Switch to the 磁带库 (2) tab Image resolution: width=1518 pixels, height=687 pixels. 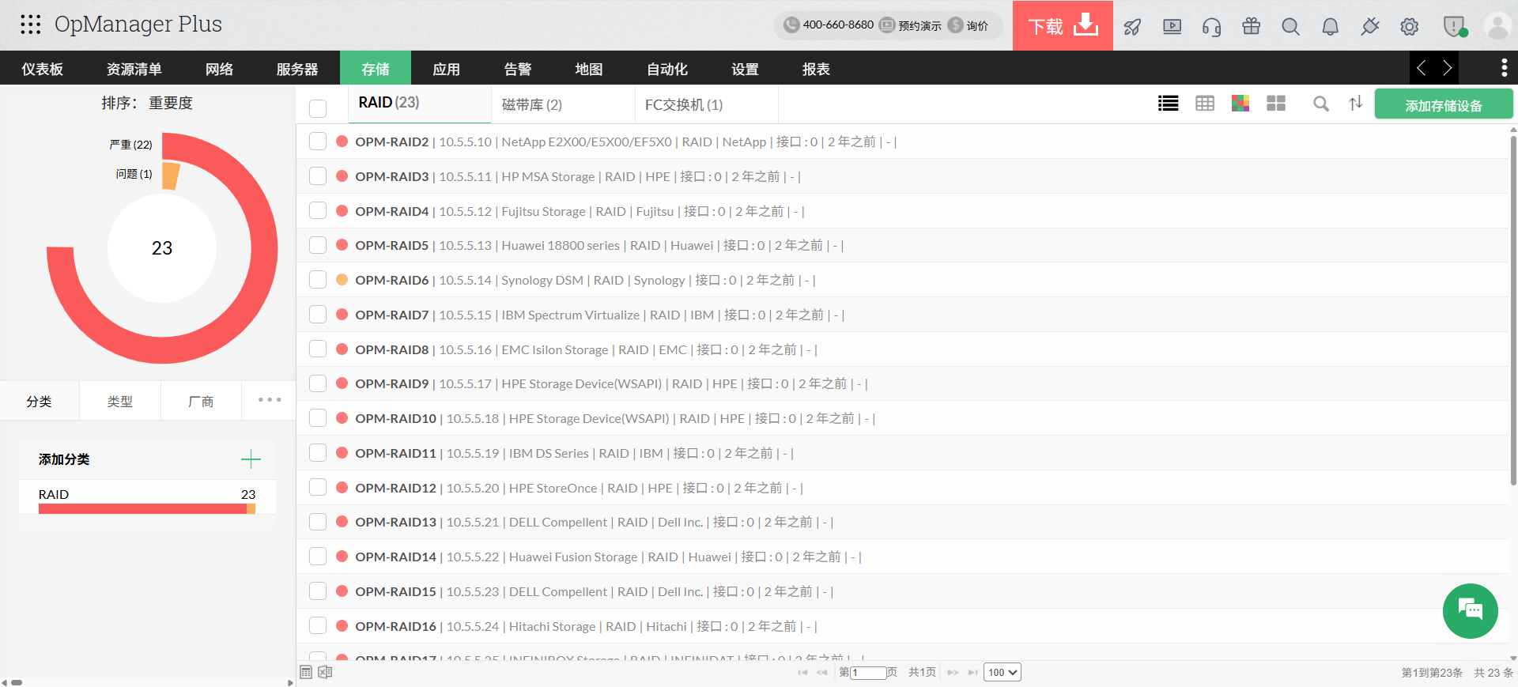click(531, 104)
